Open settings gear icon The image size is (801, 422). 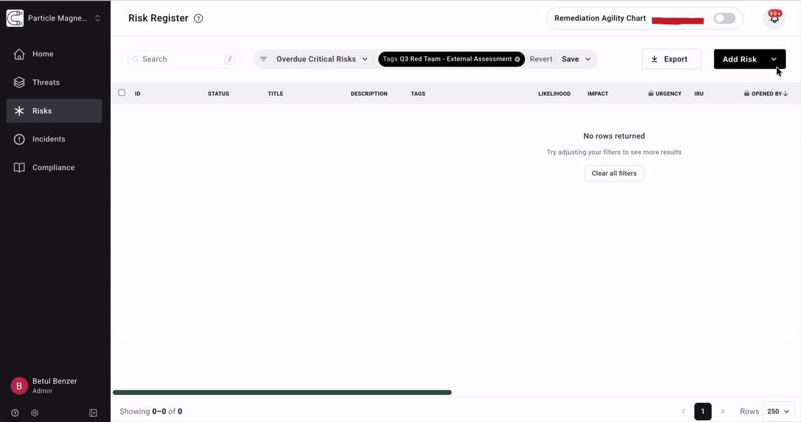(x=35, y=413)
